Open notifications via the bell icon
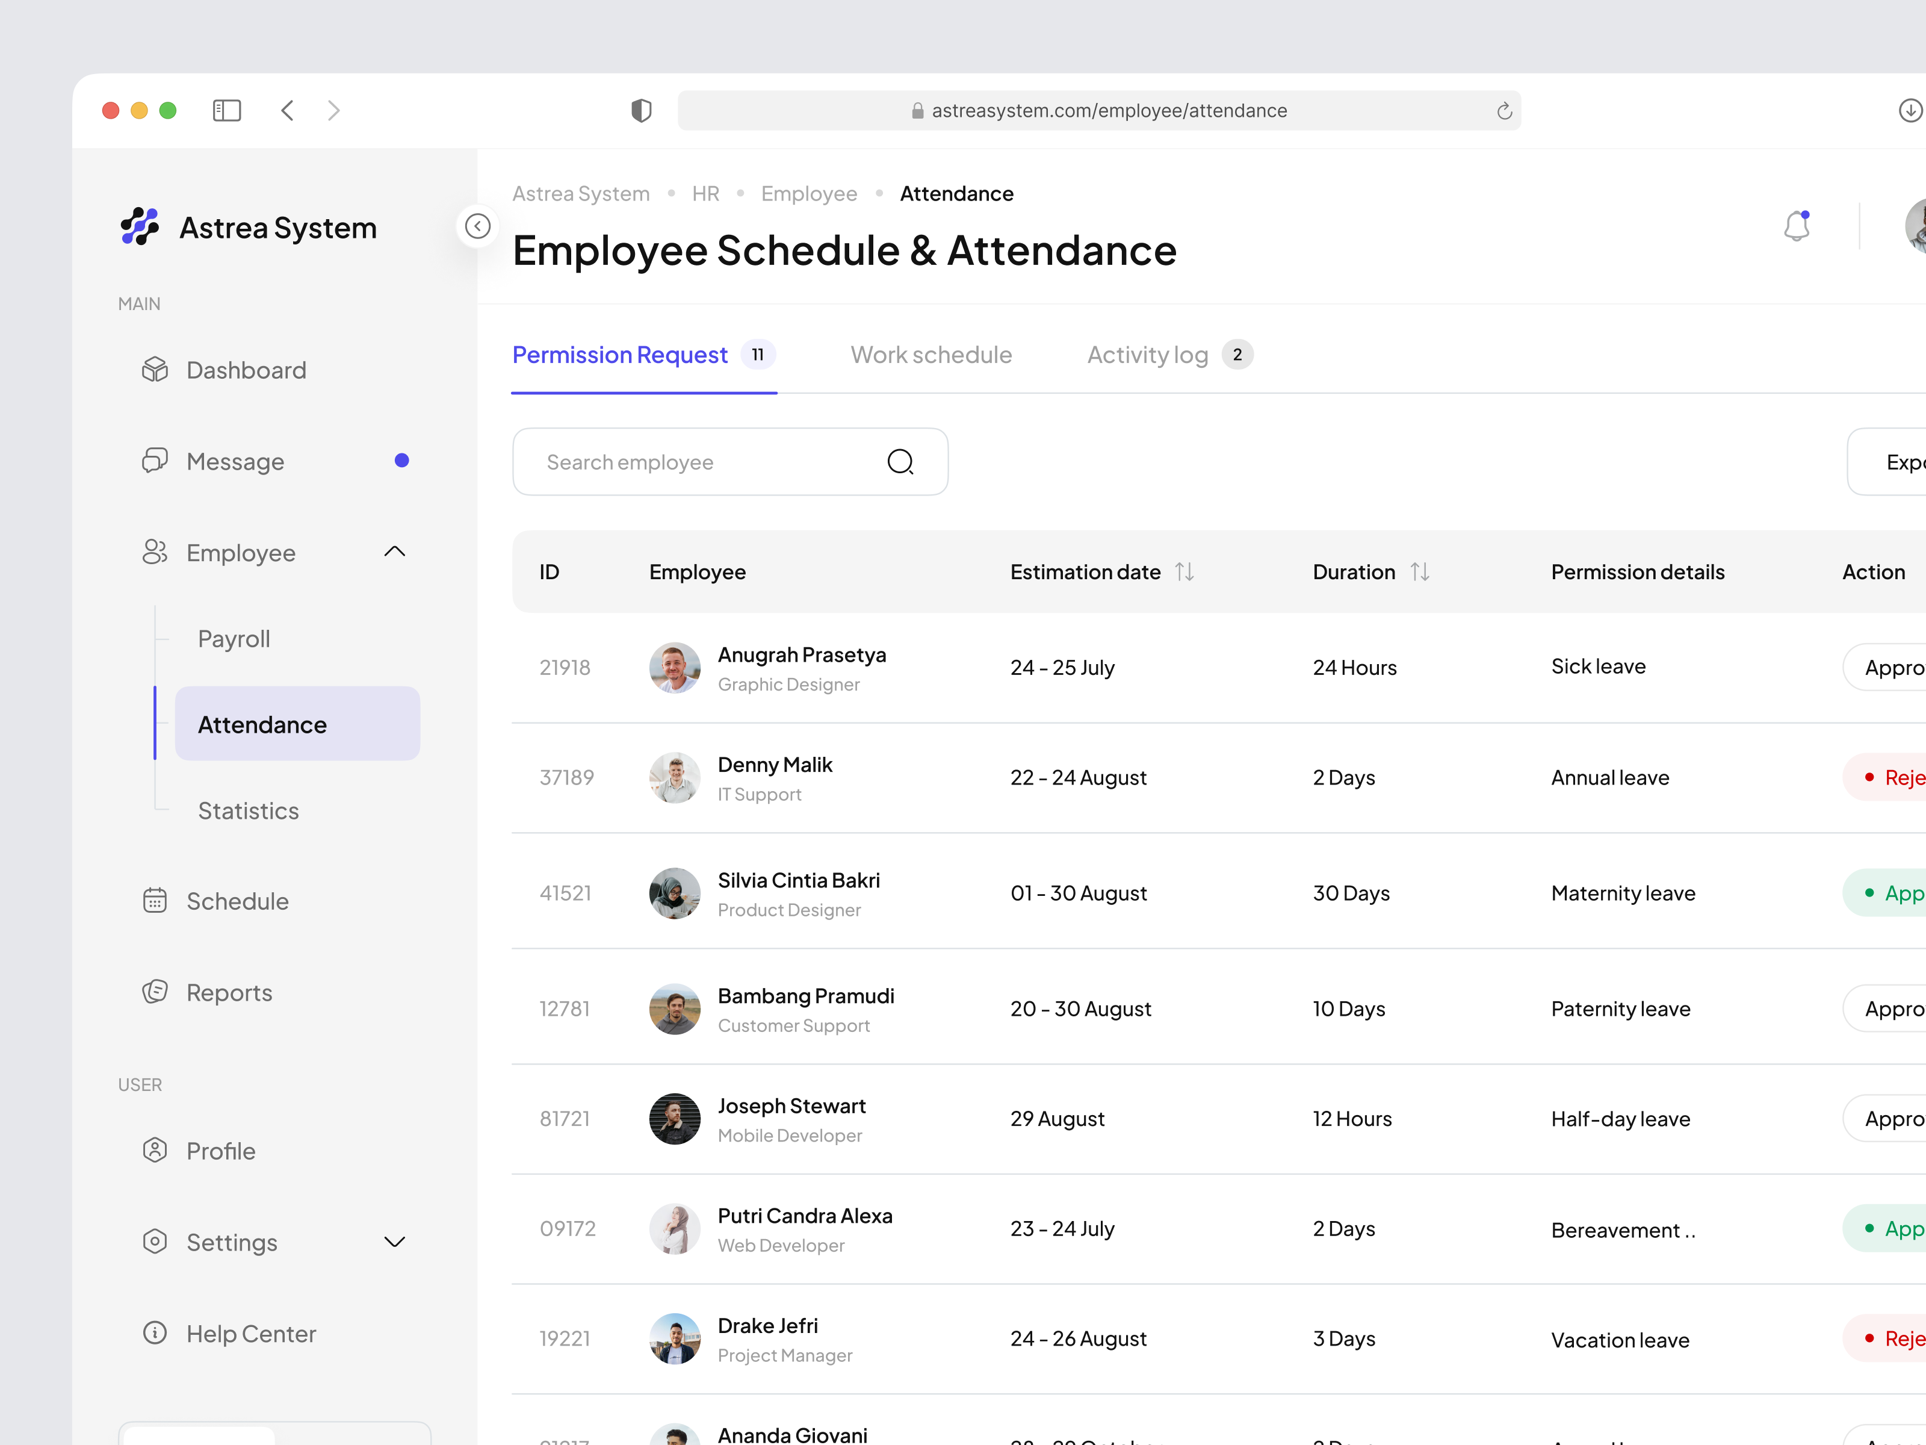 coord(1798,225)
